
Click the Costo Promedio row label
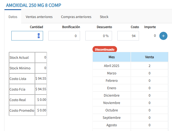[22, 110]
